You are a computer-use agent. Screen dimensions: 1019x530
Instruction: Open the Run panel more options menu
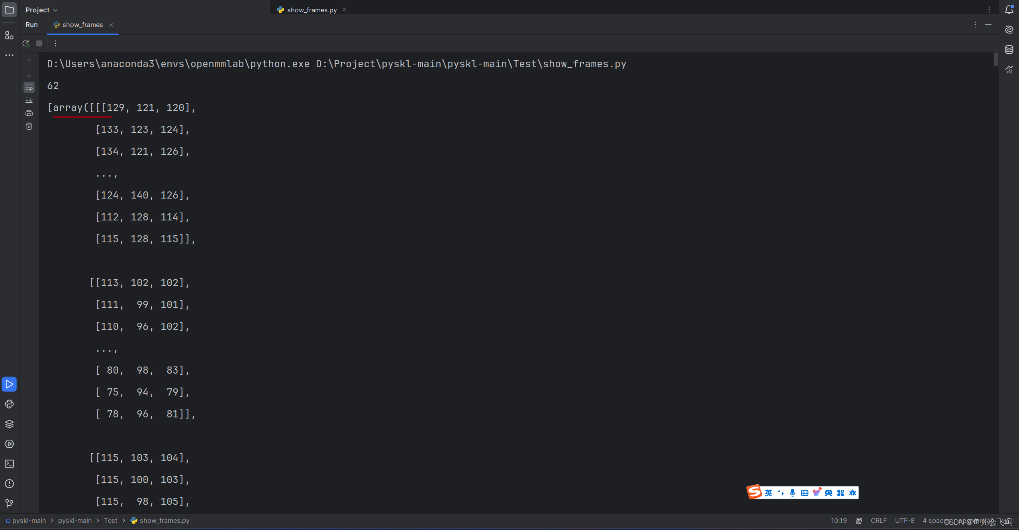point(975,25)
